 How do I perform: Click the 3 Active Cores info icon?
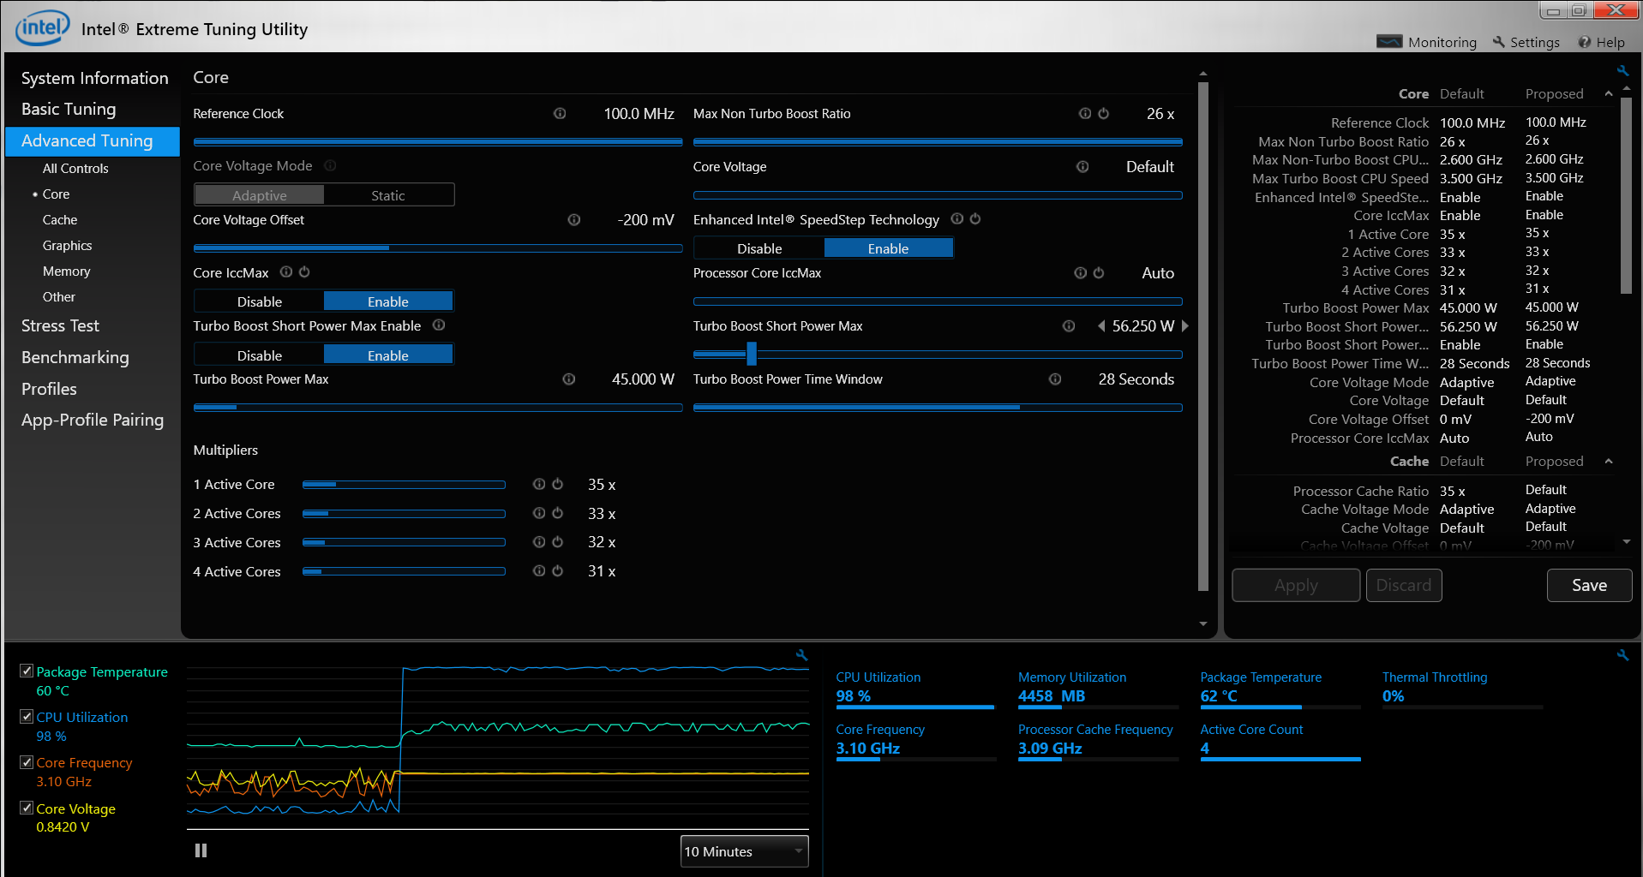tap(539, 542)
